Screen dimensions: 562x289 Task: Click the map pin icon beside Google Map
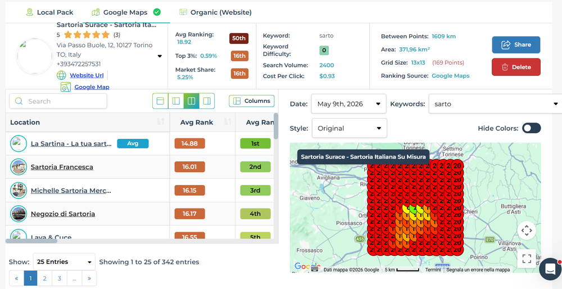tap(66, 87)
